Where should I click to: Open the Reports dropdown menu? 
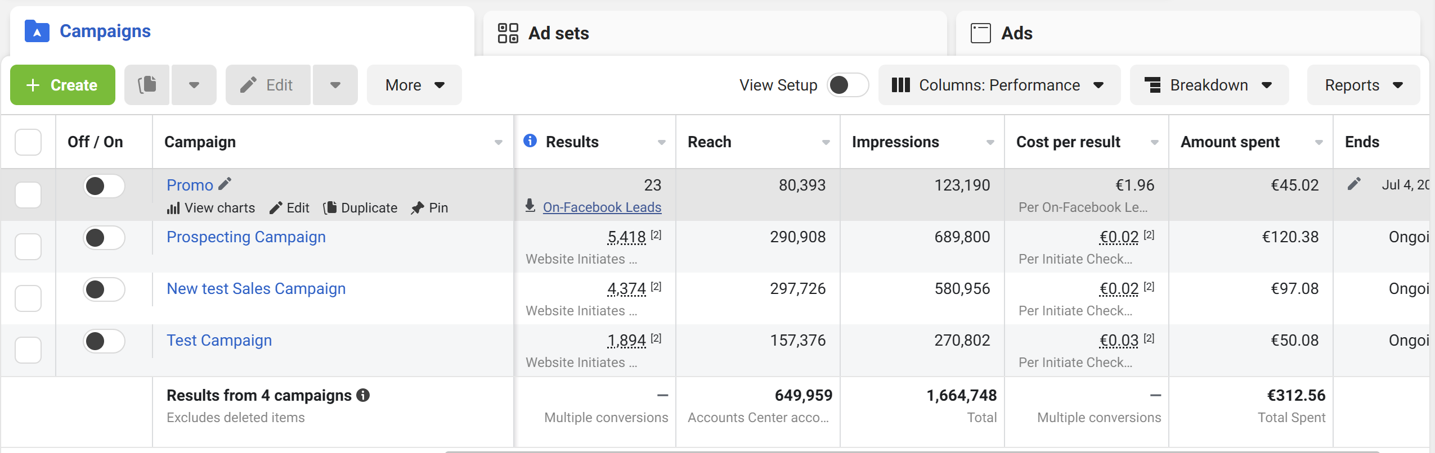click(x=1363, y=85)
